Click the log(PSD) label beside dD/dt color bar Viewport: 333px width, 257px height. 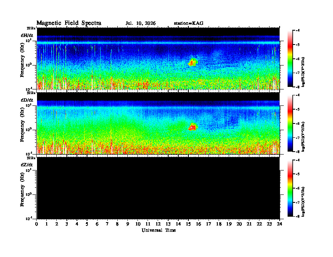coord(304,137)
